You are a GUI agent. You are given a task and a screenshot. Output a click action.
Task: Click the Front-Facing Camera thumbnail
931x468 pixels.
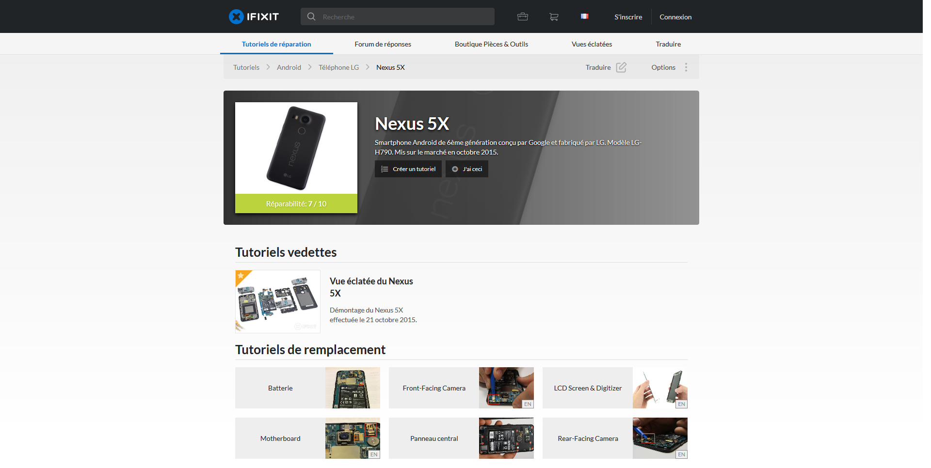point(506,388)
